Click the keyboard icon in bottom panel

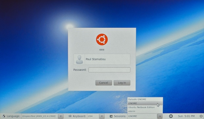(70, 116)
